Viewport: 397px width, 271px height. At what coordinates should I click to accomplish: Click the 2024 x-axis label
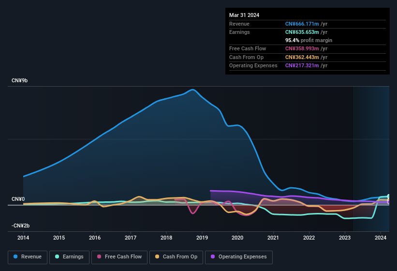click(x=381, y=238)
